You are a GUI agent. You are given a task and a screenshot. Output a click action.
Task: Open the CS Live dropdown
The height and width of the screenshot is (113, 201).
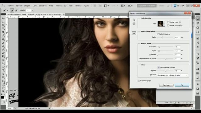179,6
